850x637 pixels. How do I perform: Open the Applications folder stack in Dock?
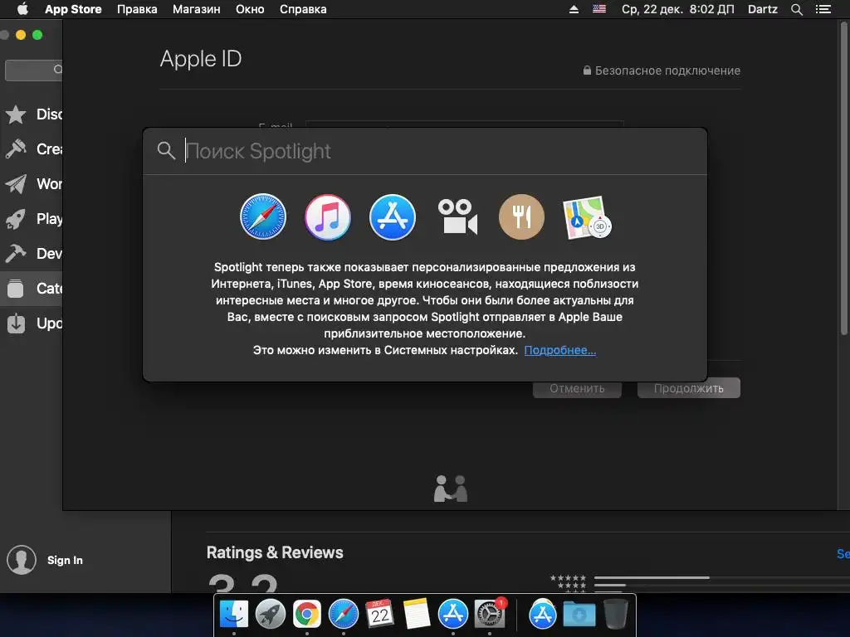pyautogui.click(x=543, y=615)
